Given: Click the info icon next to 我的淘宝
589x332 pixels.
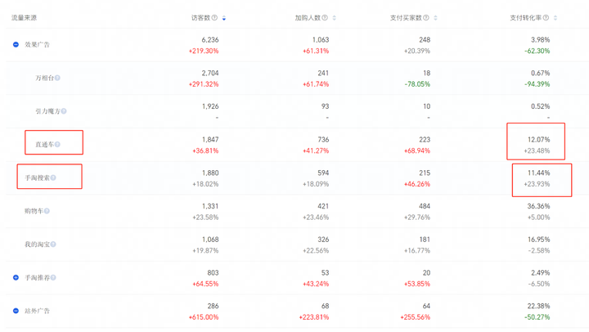Looking at the screenshot, I should click(53, 245).
